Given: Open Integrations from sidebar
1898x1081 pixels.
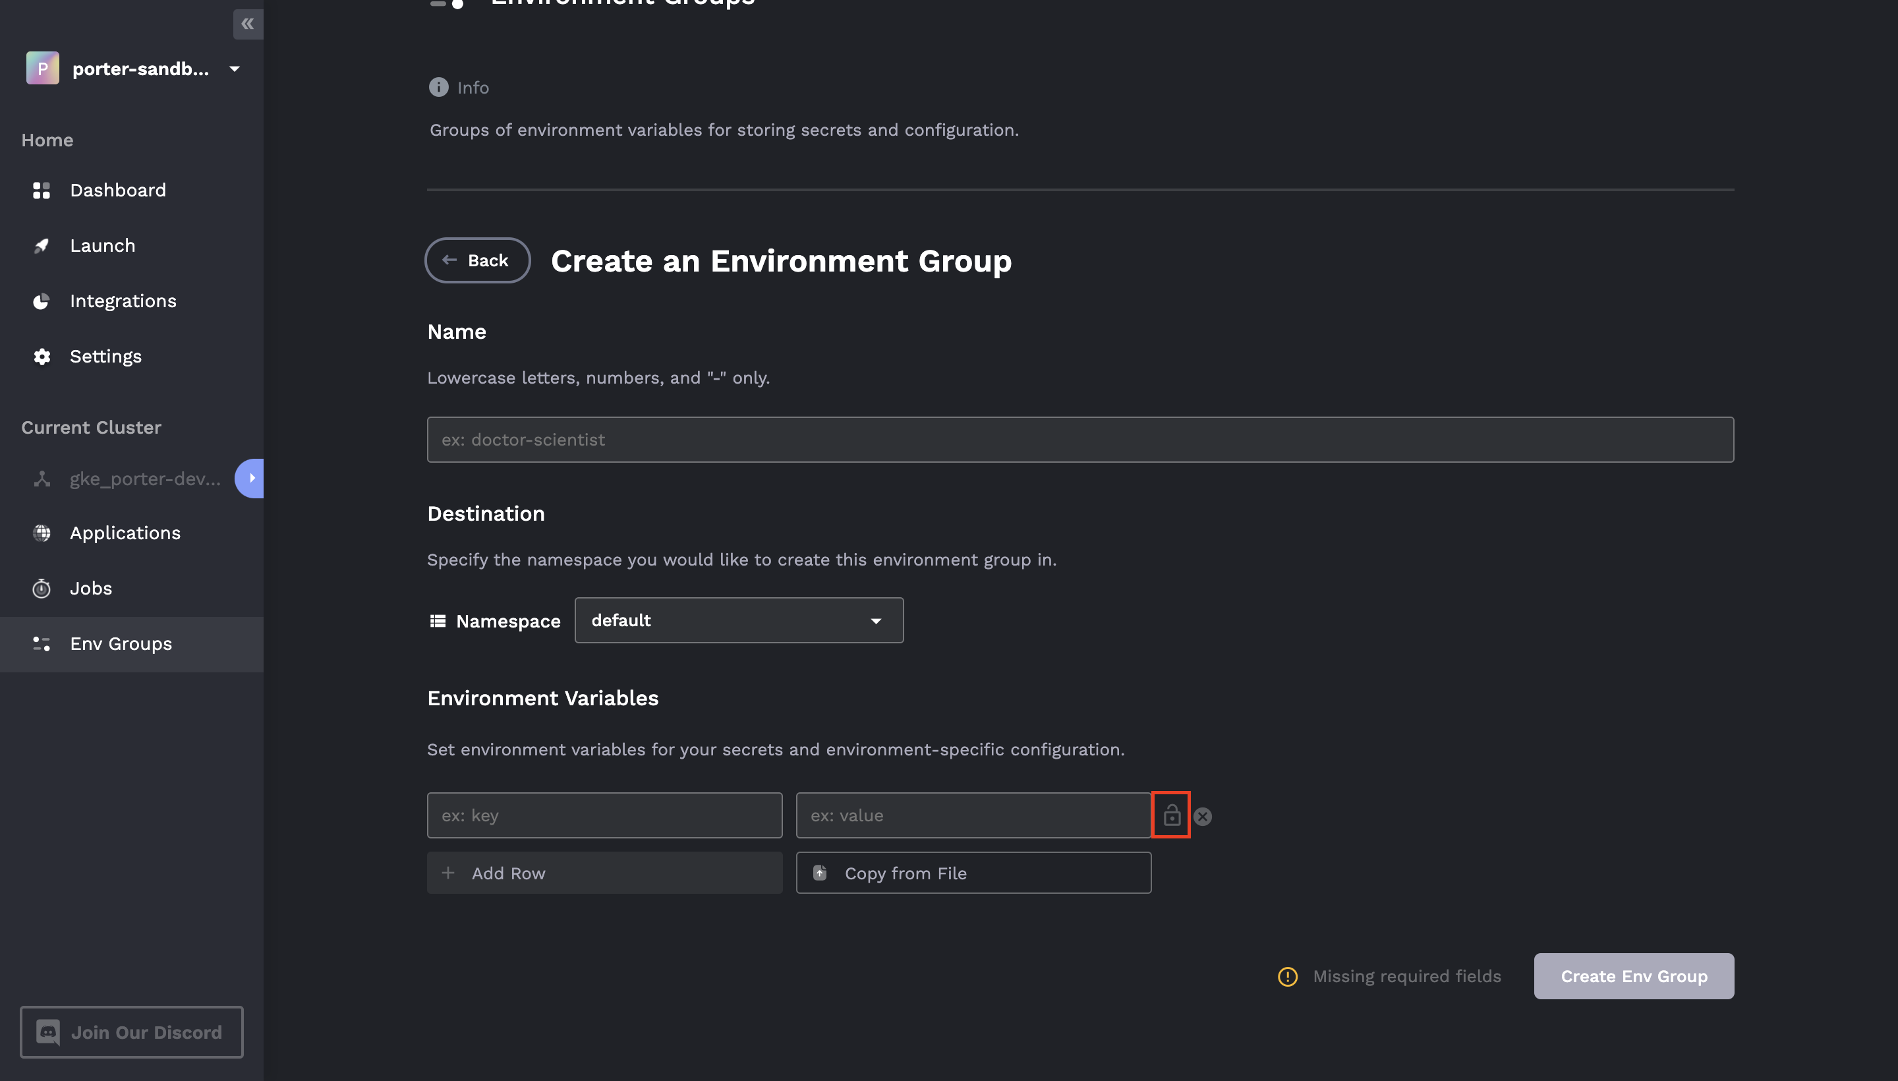Looking at the screenshot, I should pyautogui.click(x=123, y=301).
